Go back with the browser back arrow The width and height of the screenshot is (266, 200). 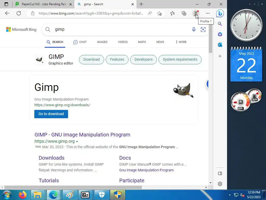tap(7, 13)
